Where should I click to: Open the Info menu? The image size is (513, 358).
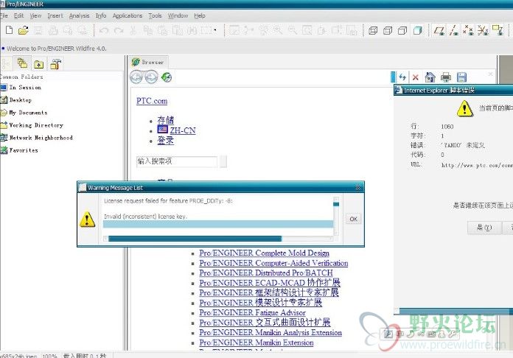click(x=101, y=15)
